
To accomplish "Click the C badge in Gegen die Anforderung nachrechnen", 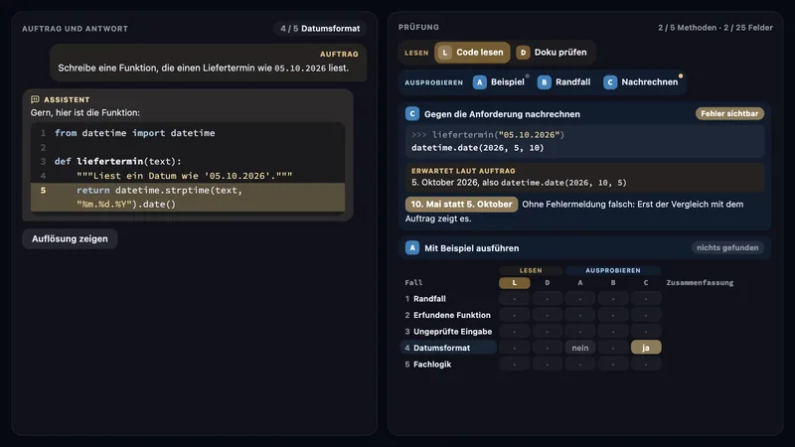I will (x=412, y=114).
